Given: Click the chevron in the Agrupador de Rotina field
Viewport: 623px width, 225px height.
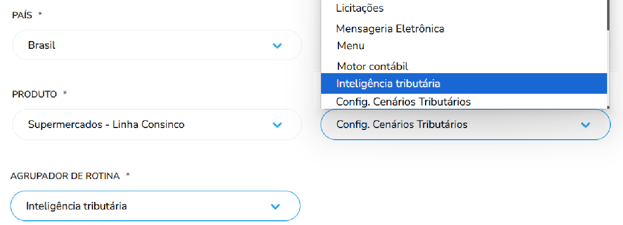Looking at the screenshot, I should pos(275,206).
